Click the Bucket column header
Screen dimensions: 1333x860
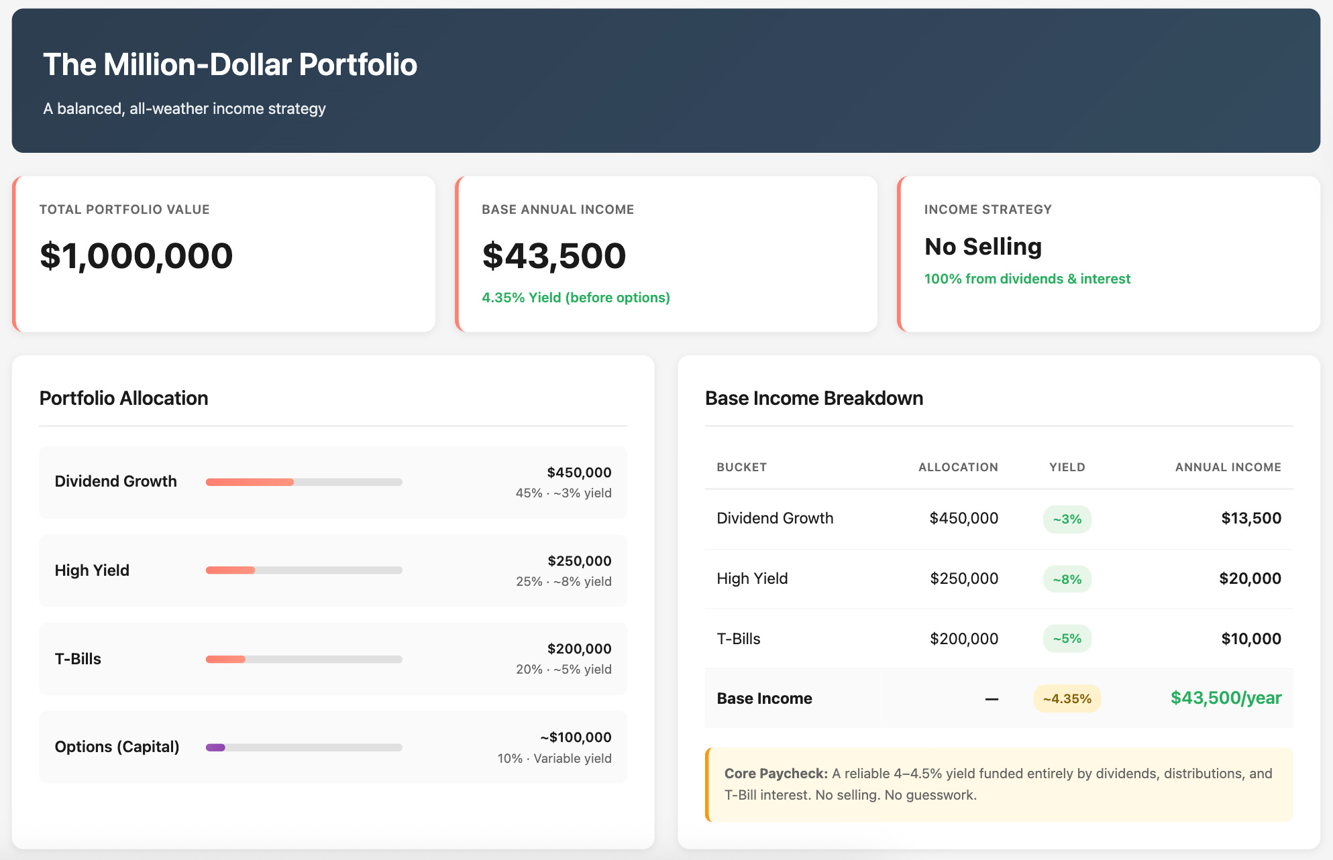click(741, 467)
